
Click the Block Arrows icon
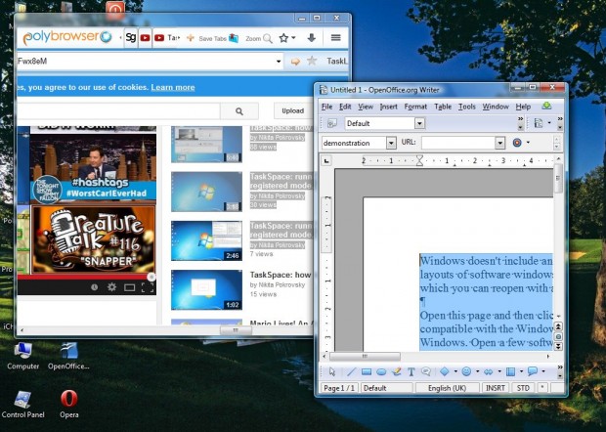tap(489, 371)
